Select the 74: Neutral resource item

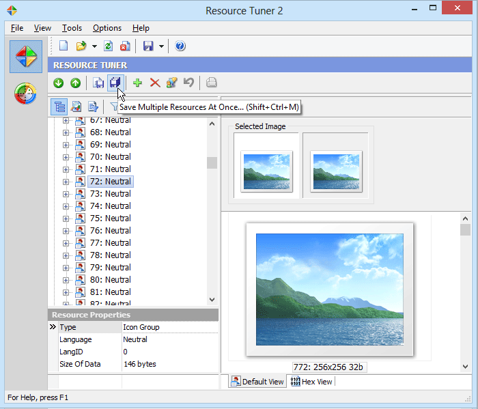coord(110,206)
